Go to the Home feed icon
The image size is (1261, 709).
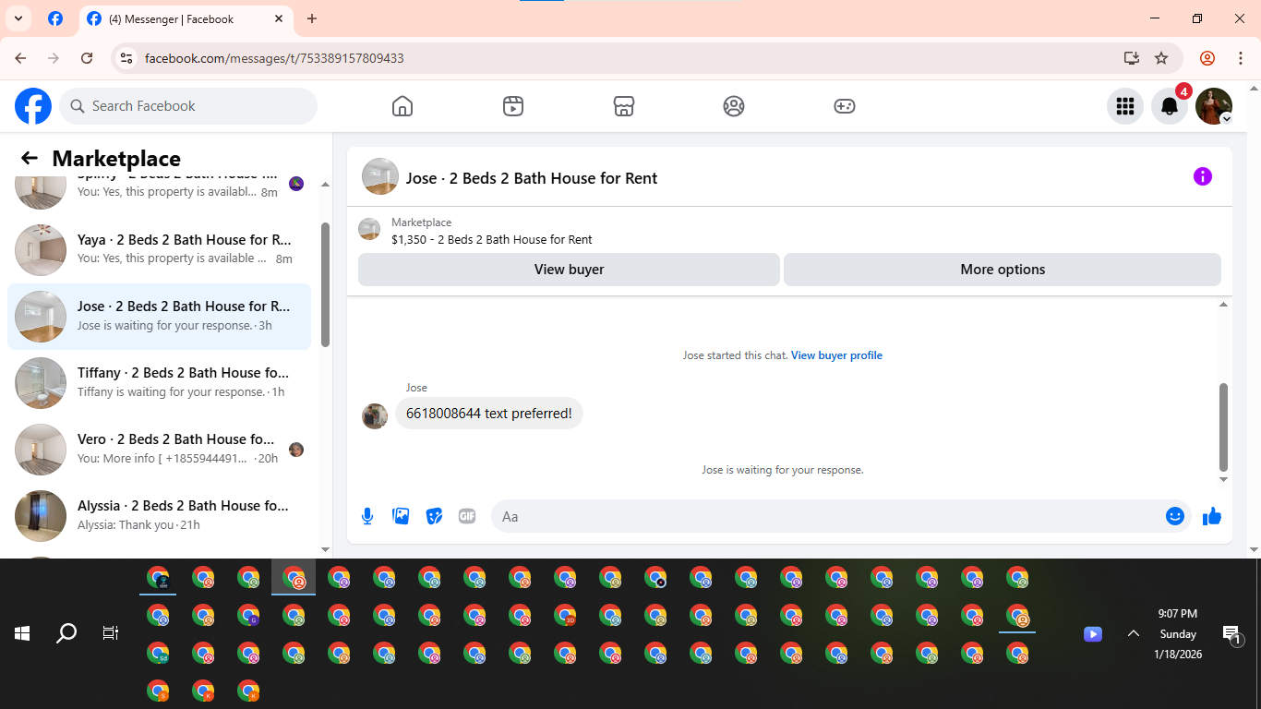(x=402, y=106)
